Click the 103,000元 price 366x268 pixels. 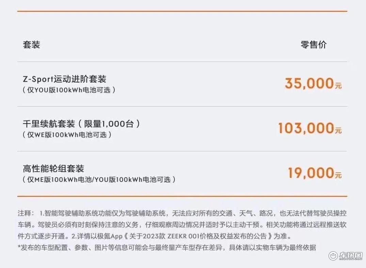310,128
